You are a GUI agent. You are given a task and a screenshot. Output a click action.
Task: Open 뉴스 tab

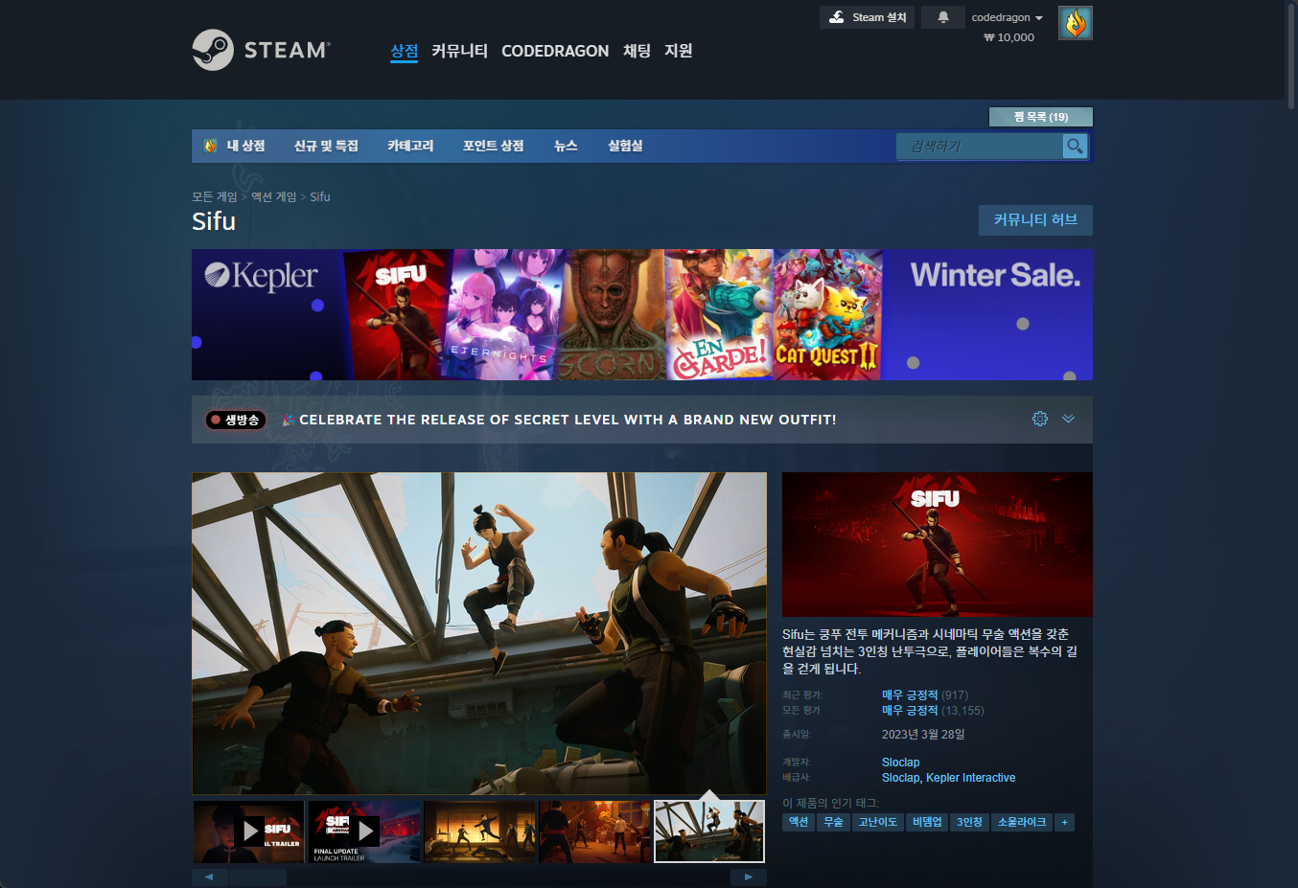pos(566,146)
